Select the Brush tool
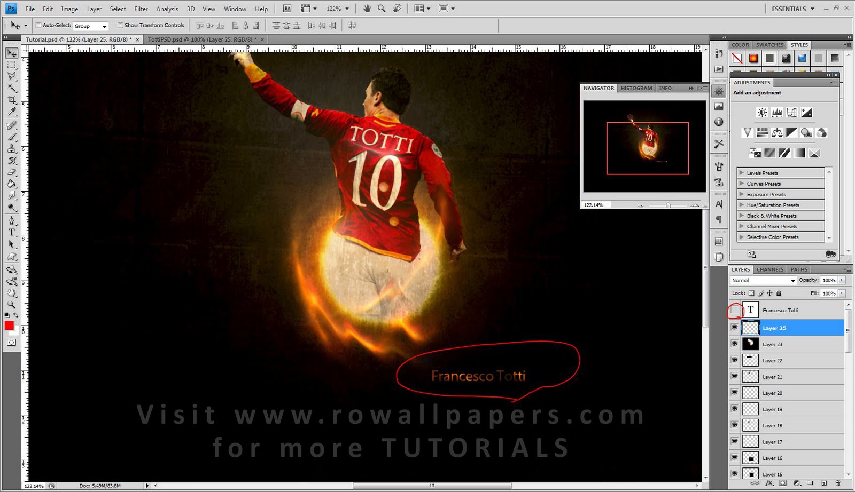This screenshot has height=492, width=855. pos(12,137)
